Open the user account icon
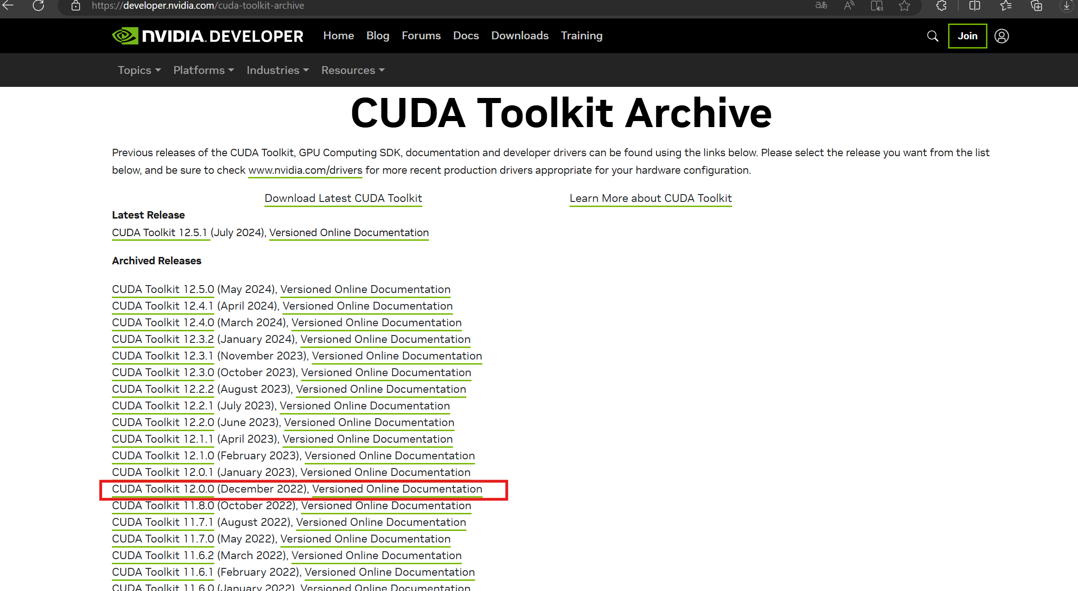The width and height of the screenshot is (1078, 591). (x=1002, y=36)
